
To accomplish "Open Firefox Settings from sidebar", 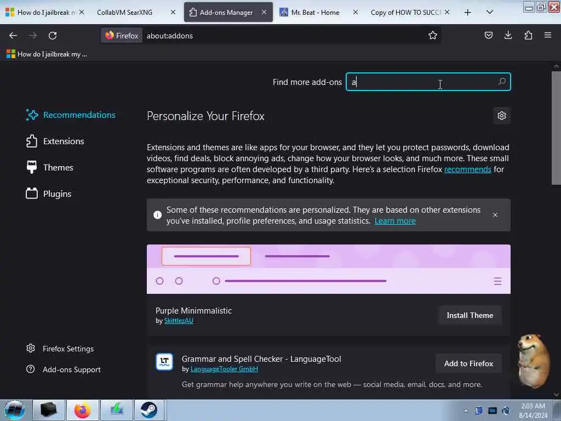I will tap(60, 348).
